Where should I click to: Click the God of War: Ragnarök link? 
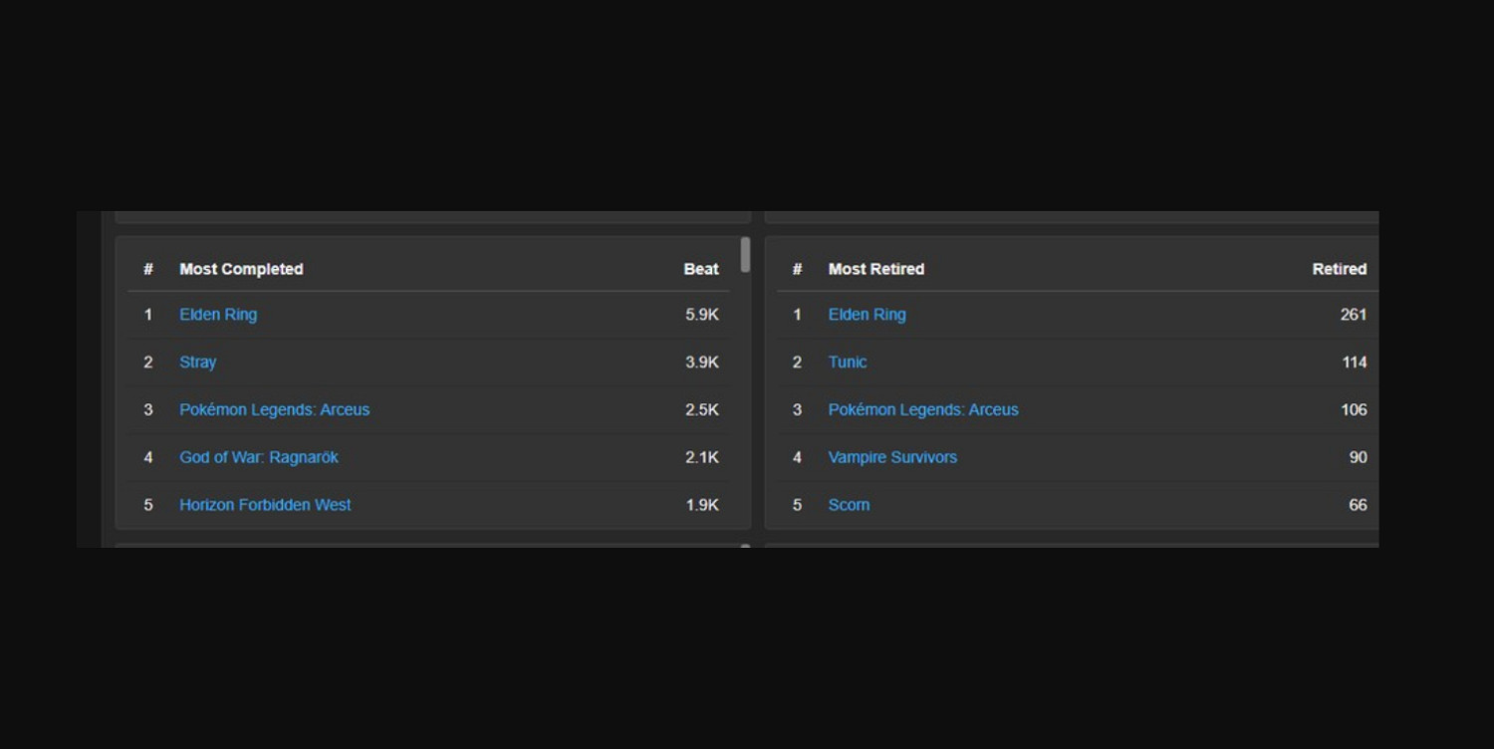click(259, 458)
